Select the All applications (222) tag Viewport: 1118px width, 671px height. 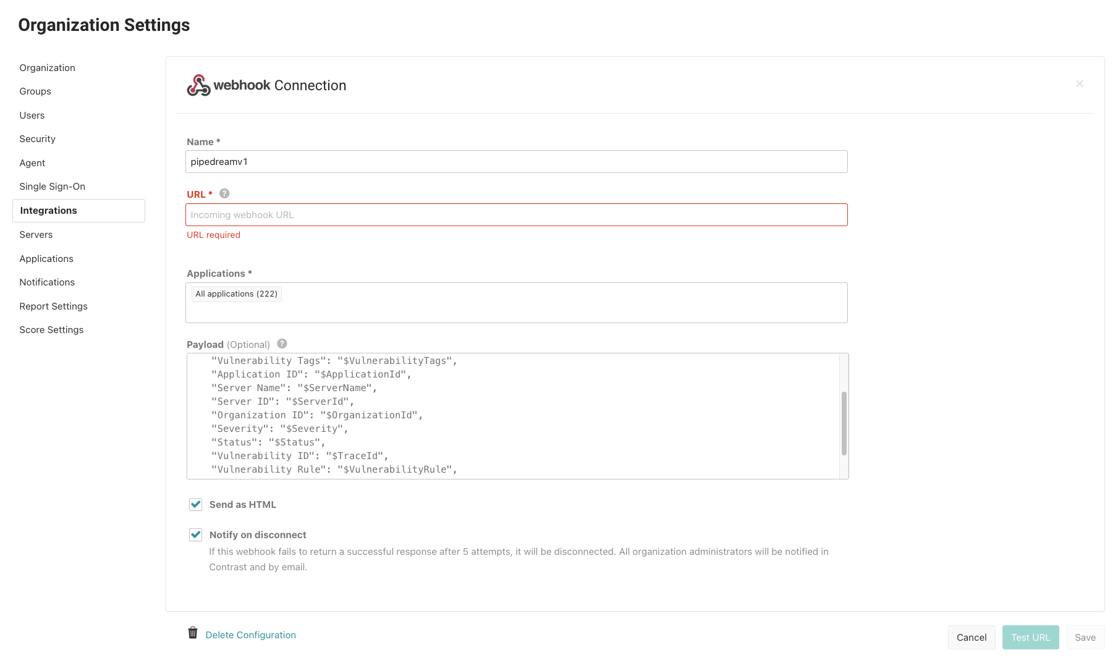coord(236,294)
